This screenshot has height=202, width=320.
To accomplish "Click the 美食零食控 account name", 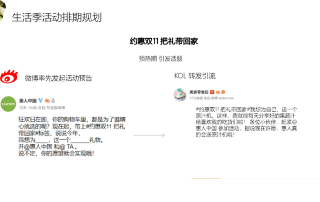I will coord(199,92).
